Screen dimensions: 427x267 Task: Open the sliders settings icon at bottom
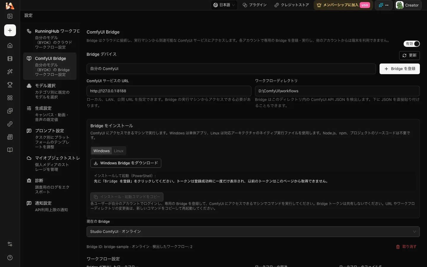(10, 244)
